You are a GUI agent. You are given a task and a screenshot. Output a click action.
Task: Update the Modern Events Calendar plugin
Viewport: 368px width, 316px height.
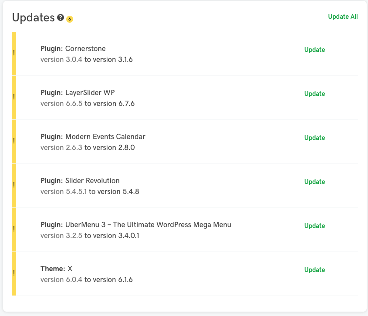pyautogui.click(x=314, y=138)
